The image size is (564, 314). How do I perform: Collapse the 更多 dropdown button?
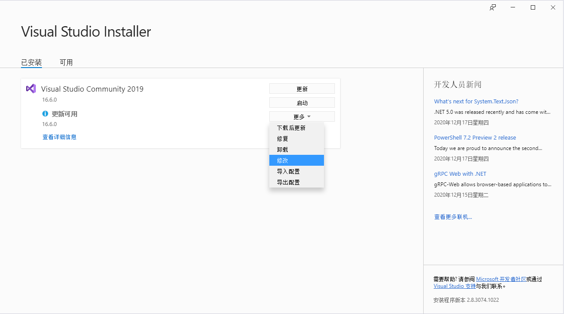(x=302, y=116)
